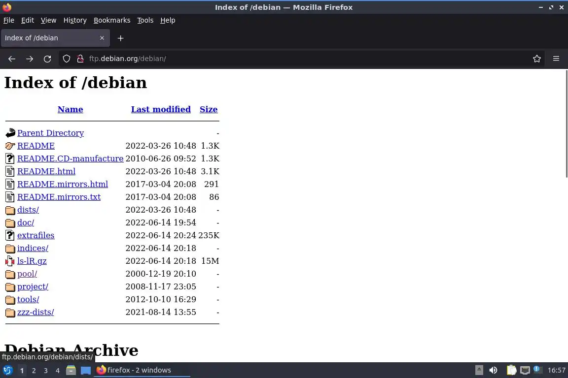Open the file manager taskbar icon
This screenshot has height=378, width=568.
click(71, 371)
